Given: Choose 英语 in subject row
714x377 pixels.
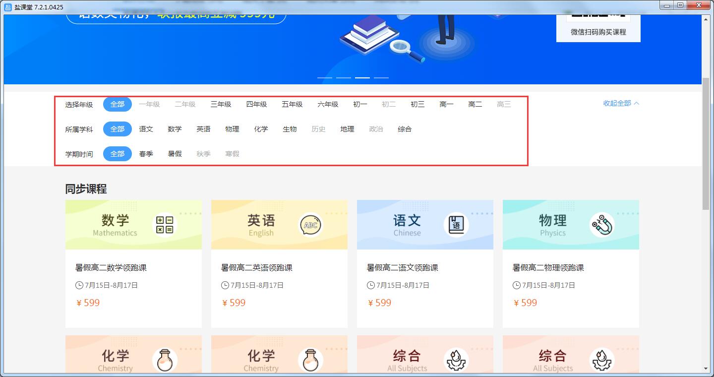Looking at the screenshot, I should (x=203, y=129).
